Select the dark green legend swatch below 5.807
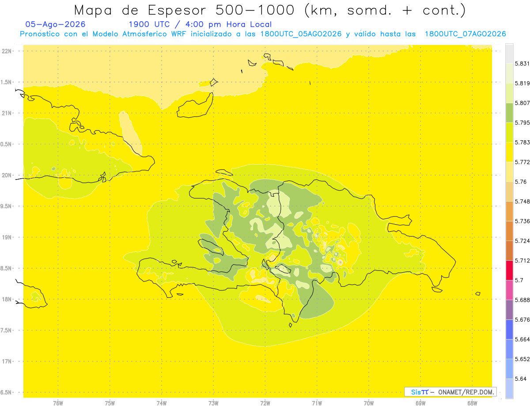The image size is (530, 409). (x=509, y=113)
